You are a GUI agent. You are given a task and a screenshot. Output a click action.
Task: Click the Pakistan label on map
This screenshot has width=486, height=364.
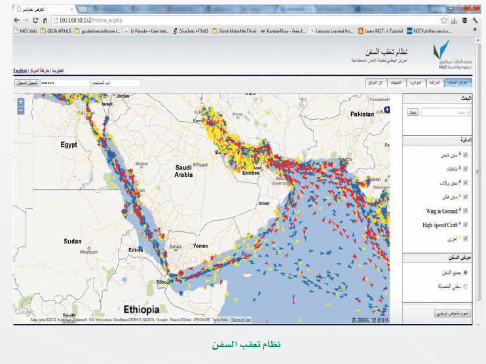pos(362,114)
